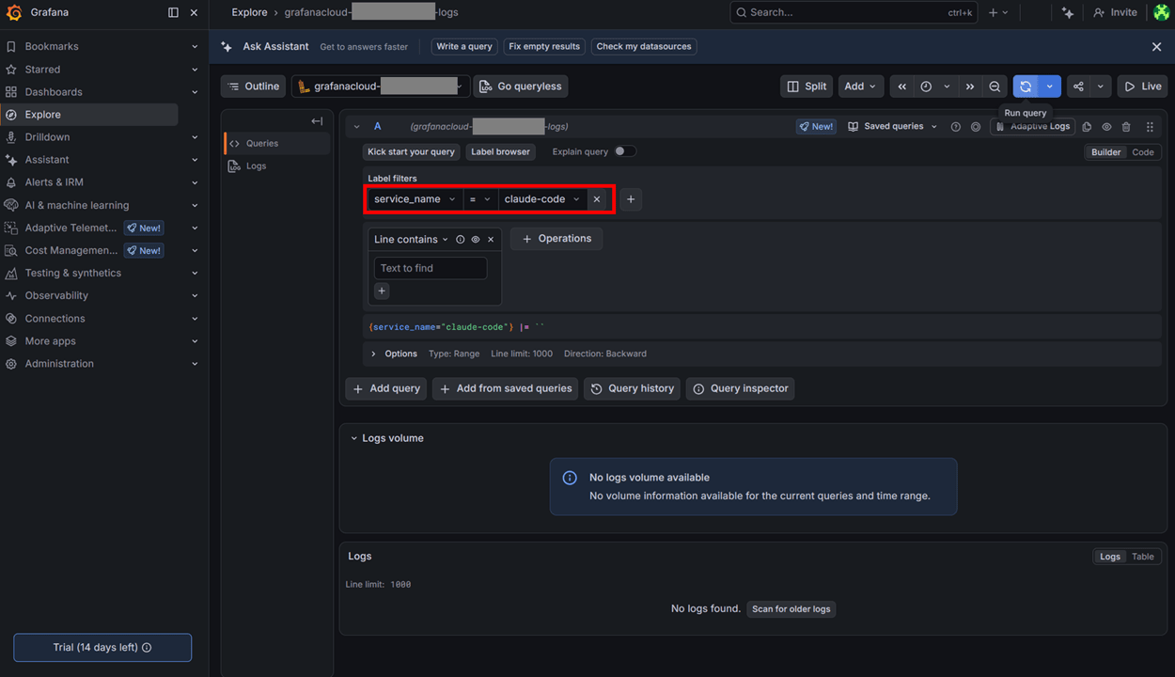Shift time range backward with double-left arrows

tap(902, 87)
